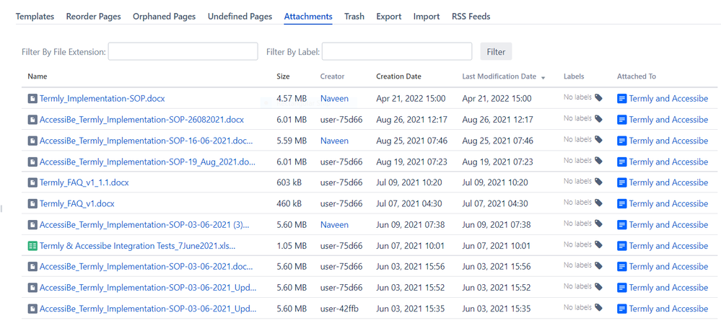Click document icon beside SOP-03-06-2021 (3) file
Image resolution: width=721 pixels, height=331 pixels.
32,225
